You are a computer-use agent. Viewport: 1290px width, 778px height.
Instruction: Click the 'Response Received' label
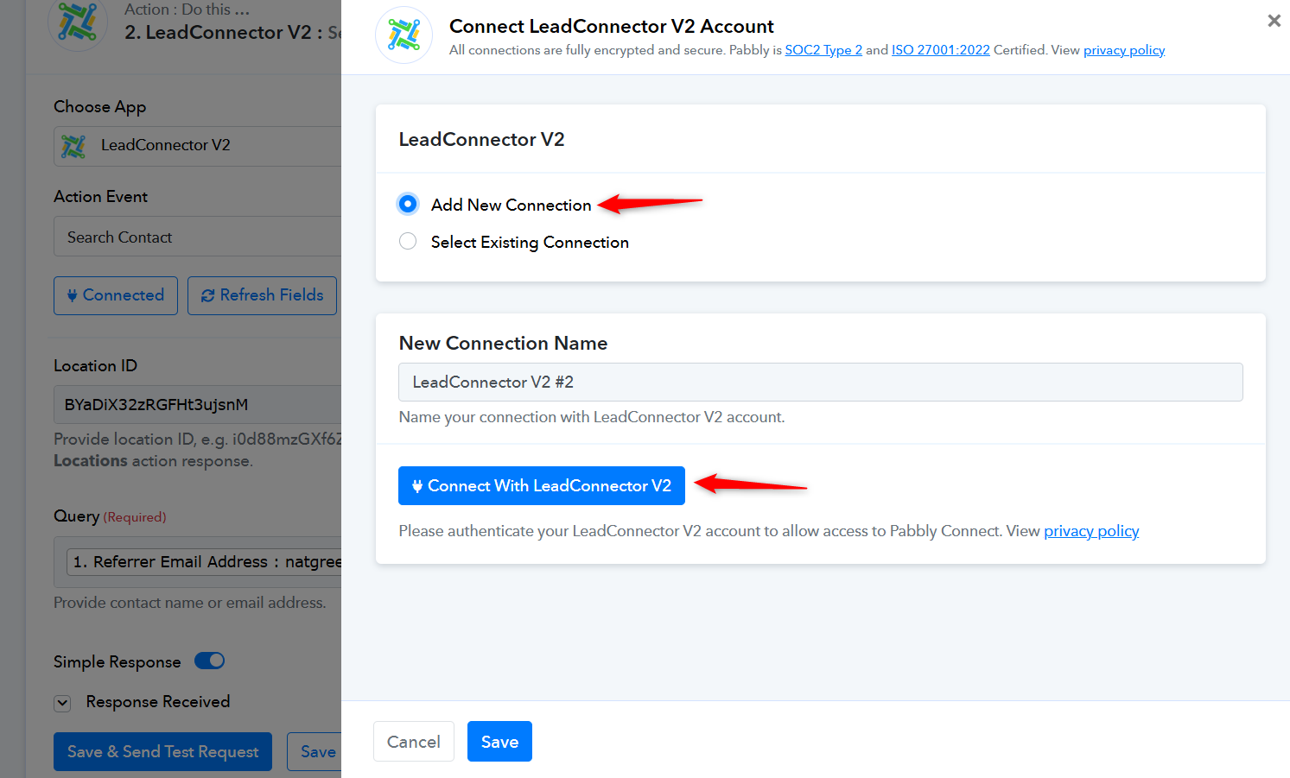click(x=158, y=702)
